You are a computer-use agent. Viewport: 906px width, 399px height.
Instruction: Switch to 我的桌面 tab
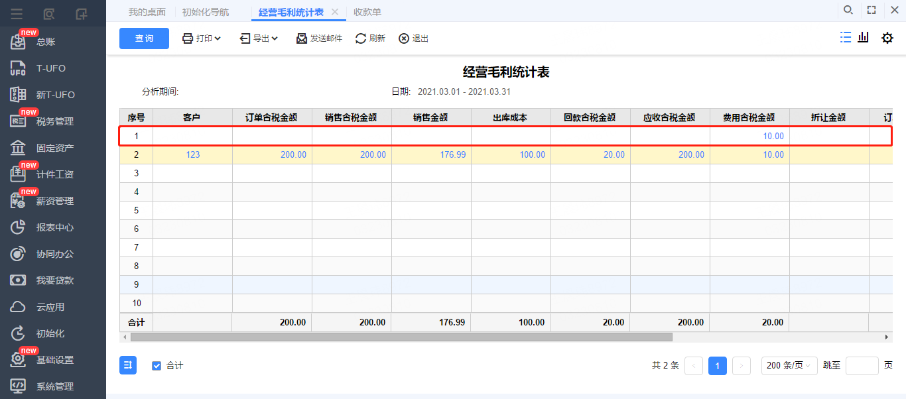[147, 12]
